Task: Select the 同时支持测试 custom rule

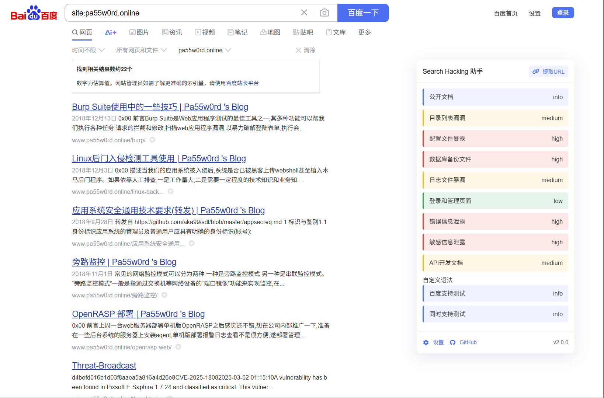Action: point(495,314)
